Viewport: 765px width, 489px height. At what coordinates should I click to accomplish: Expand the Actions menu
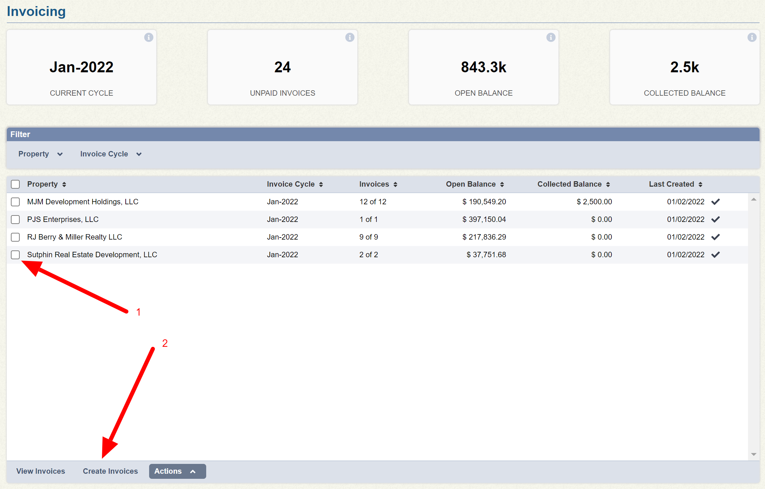177,471
